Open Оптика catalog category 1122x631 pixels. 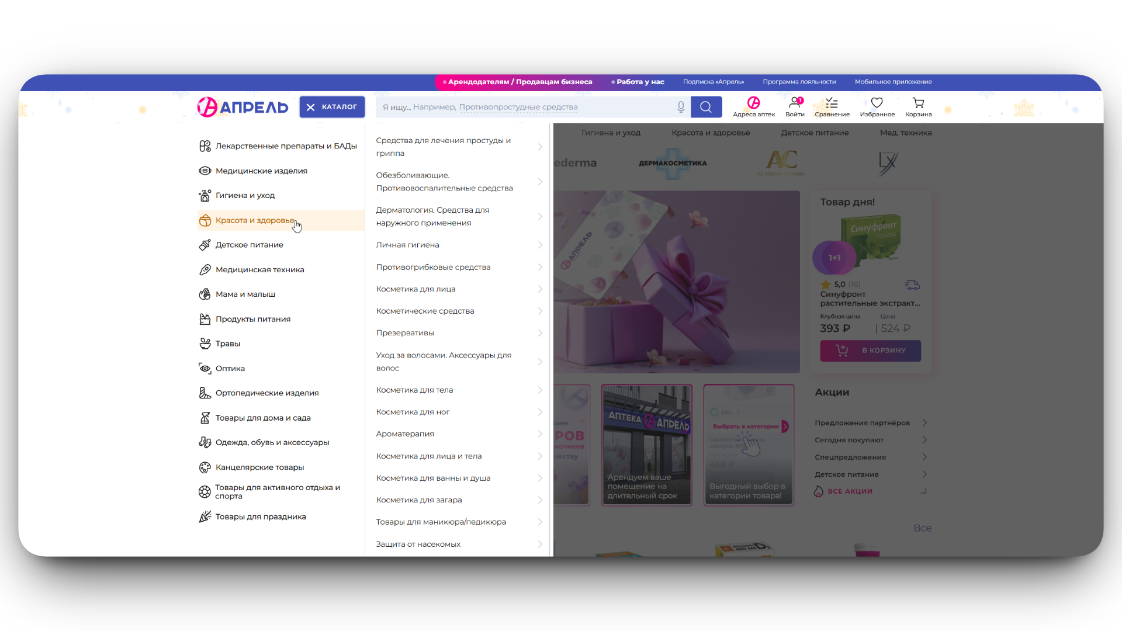coord(230,369)
